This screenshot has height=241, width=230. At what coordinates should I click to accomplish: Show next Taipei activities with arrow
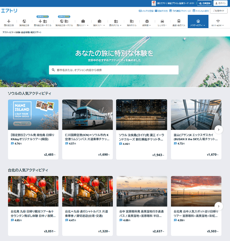(x=218, y=206)
